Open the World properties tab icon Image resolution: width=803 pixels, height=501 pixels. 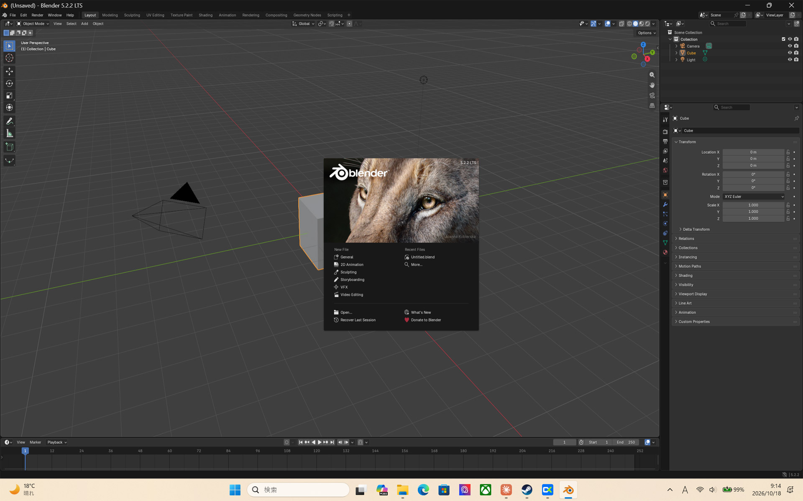[665, 170]
